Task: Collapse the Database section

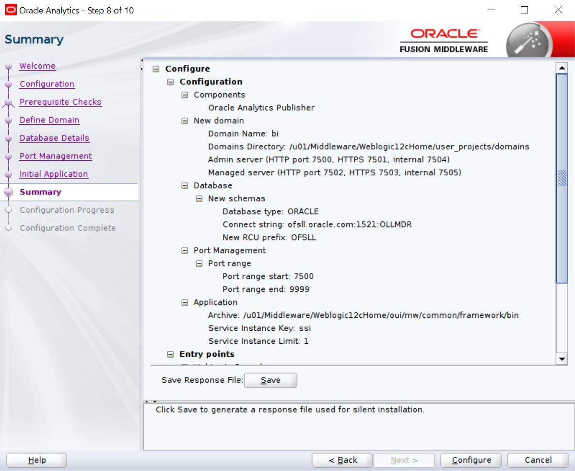Action: pyautogui.click(x=185, y=186)
